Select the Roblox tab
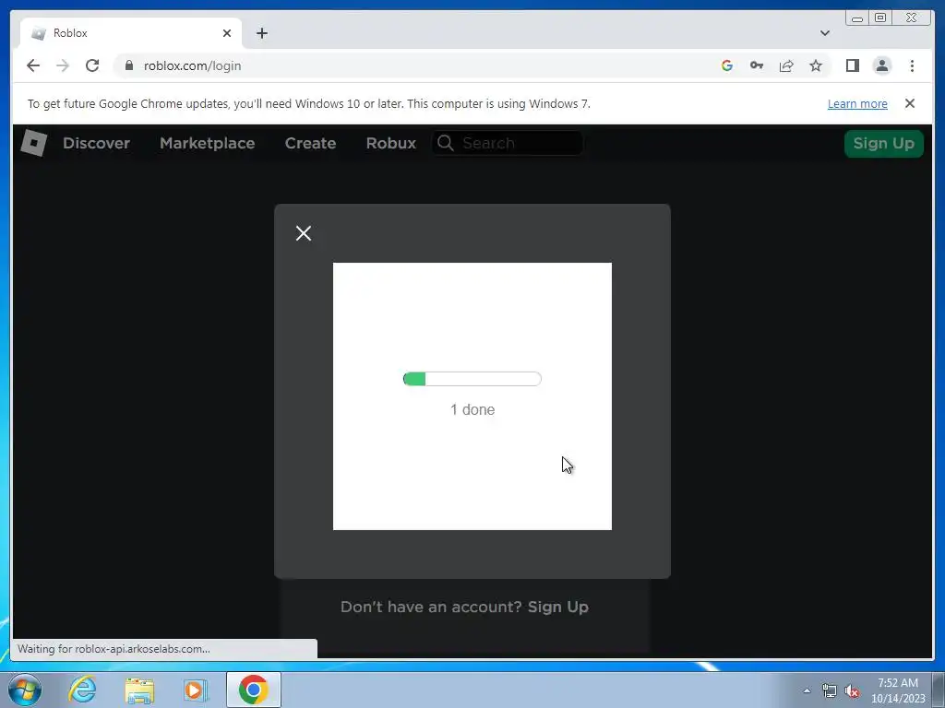The width and height of the screenshot is (945, 708). coord(131,33)
